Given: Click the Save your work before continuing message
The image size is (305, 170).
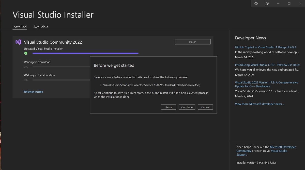Looking at the screenshot, I should (141, 77).
